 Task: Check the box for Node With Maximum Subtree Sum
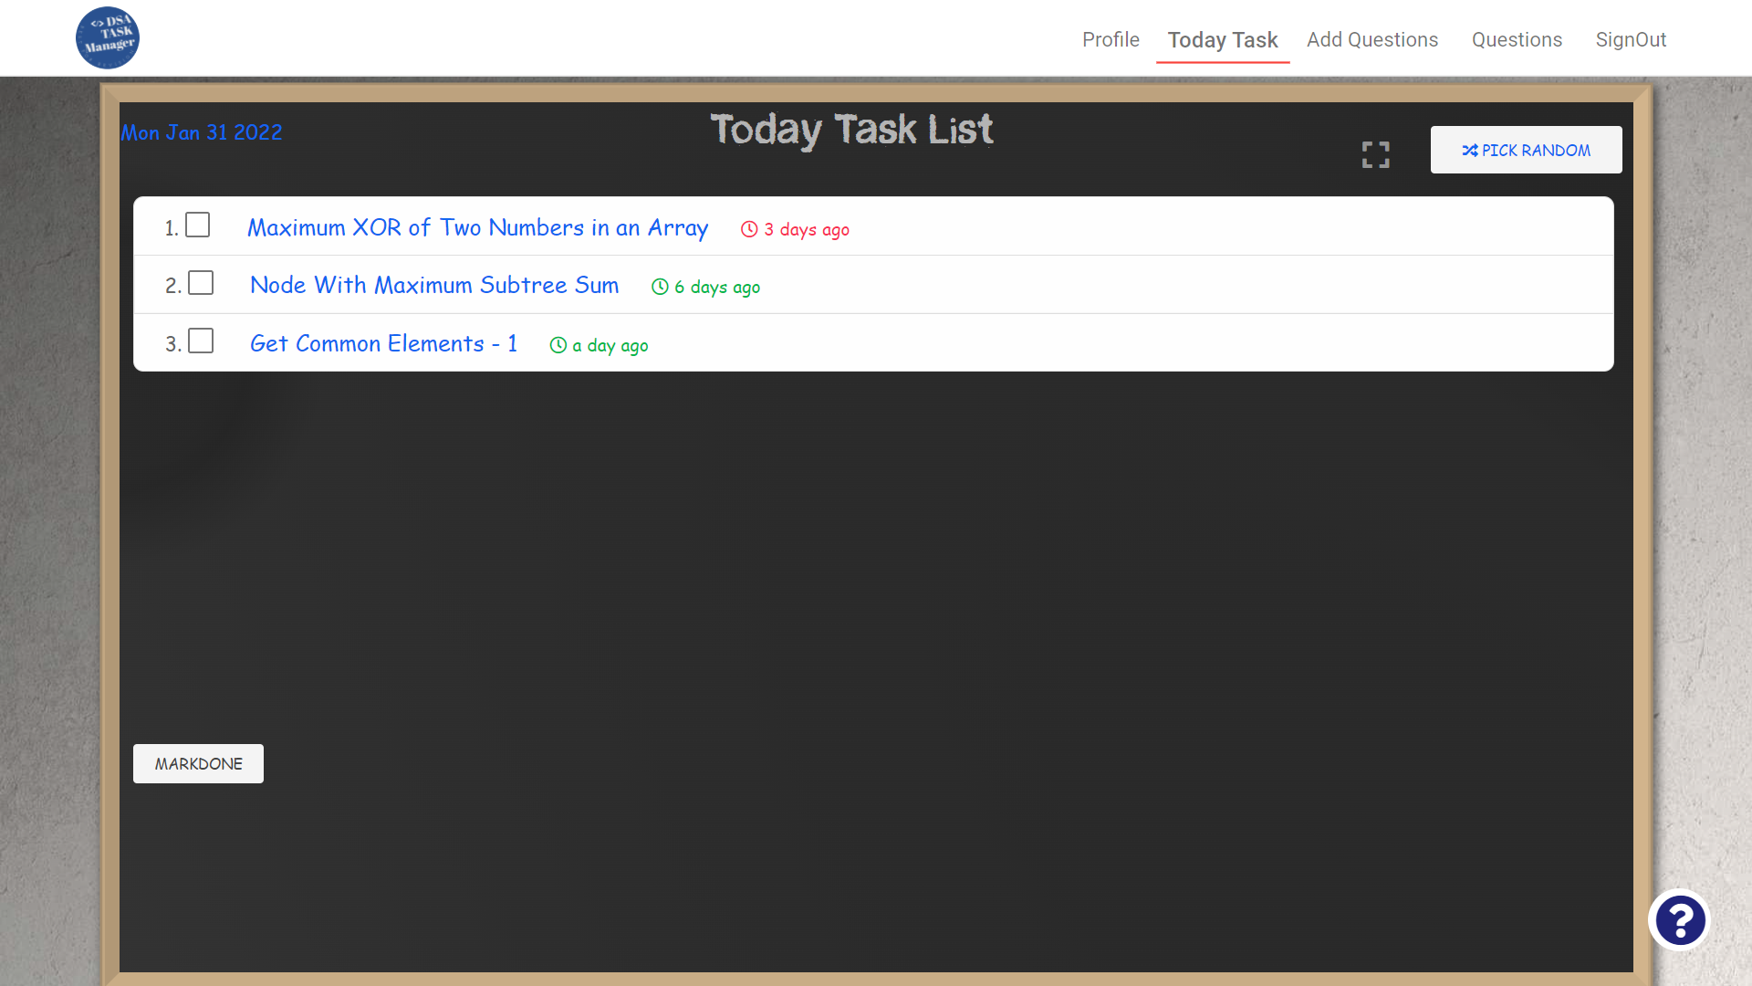(x=201, y=283)
